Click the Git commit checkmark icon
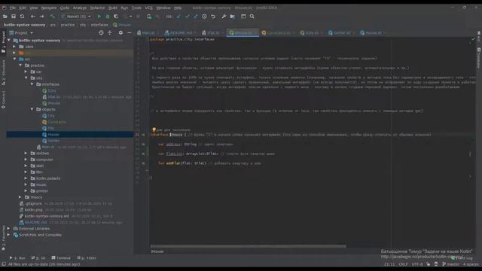482x271 pixels. point(188,17)
